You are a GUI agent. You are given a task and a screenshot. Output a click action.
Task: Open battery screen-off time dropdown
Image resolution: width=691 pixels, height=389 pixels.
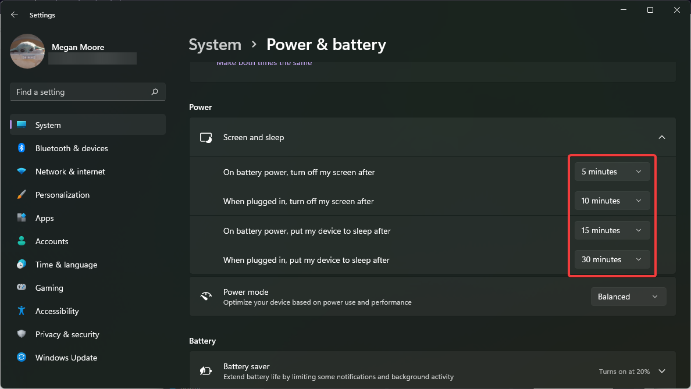point(612,172)
